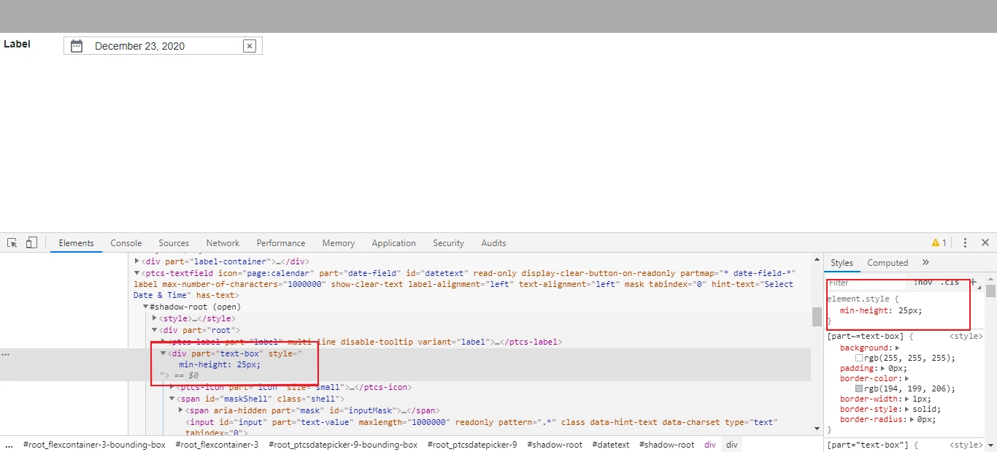
Task: Click the ellipsis beside the selected text-box node
Action: pyautogui.click(x=5, y=354)
